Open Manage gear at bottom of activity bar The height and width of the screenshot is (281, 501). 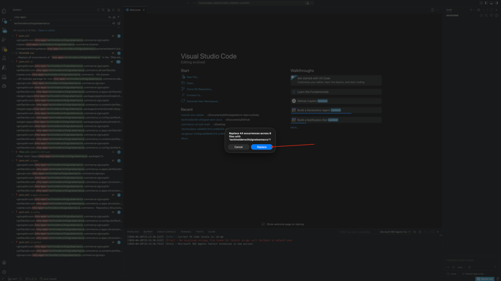click(x=4, y=272)
